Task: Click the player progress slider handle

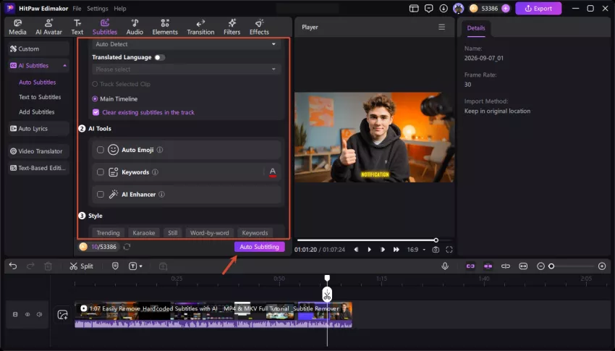Action: (x=436, y=240)
